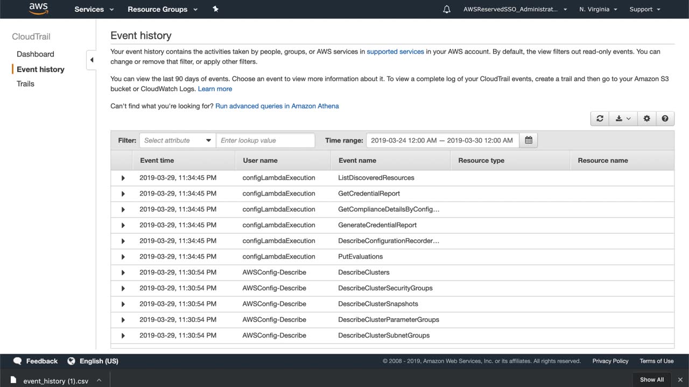Open the N. Virginia region dropdown
This screenshot has width=689, height=387.
(x=598, y=9)
